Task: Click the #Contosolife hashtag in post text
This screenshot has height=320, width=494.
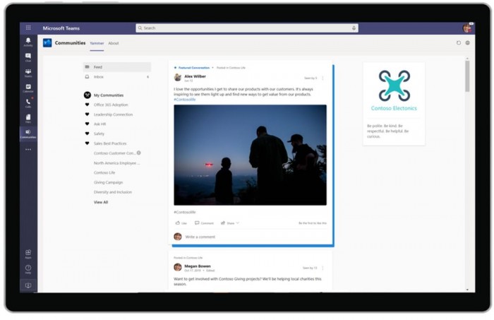Action: 185,100
